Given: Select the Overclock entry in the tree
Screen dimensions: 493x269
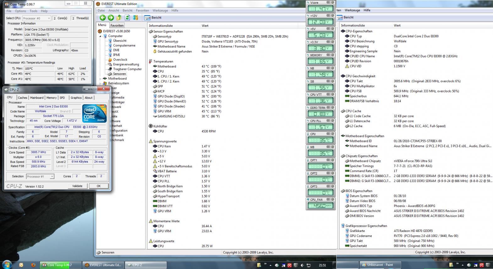Looking at the screenshot, I should 120,60.
